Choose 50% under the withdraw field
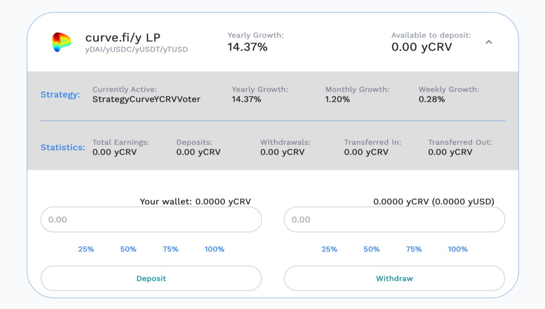Screen dimensions: 545x309 [x=372, y=249]
